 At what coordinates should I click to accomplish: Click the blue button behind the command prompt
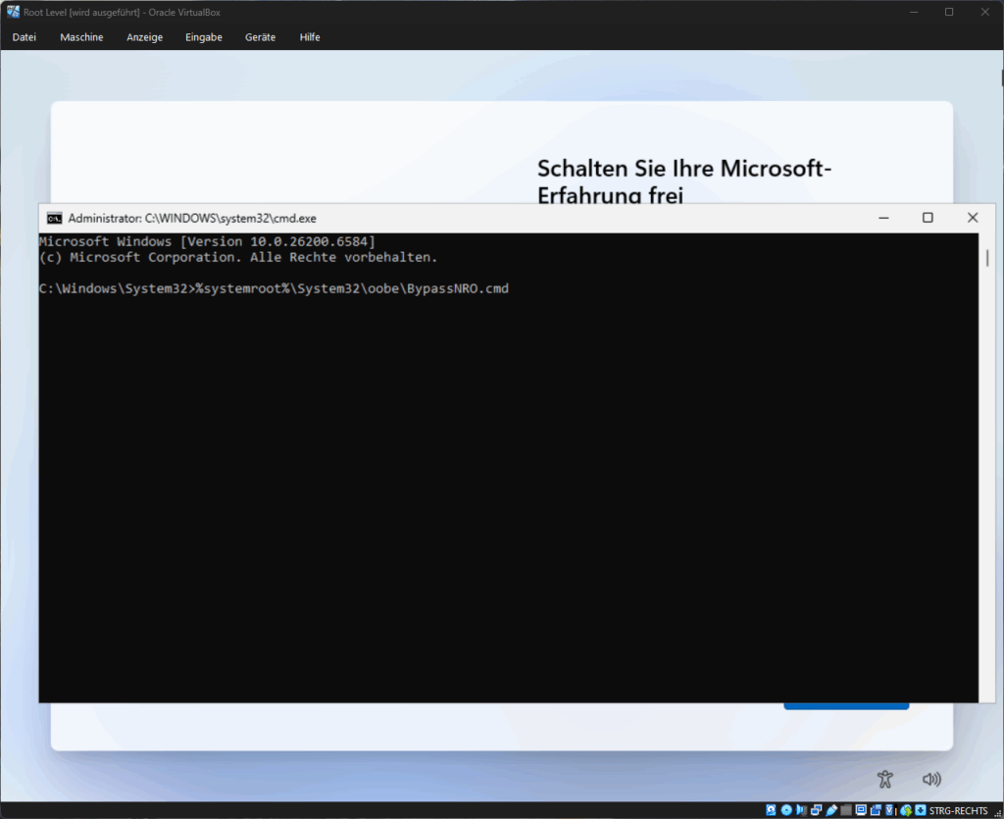[845, 706]
